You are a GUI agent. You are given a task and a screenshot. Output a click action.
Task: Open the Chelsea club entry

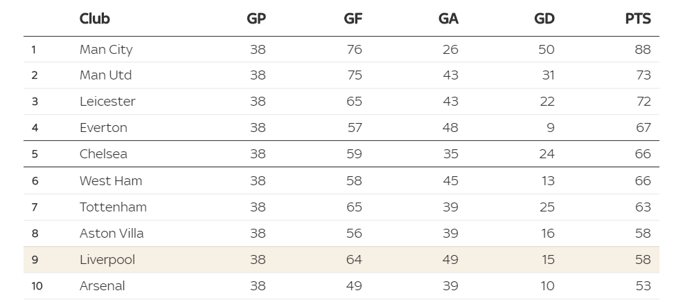[x=103, y=154]
